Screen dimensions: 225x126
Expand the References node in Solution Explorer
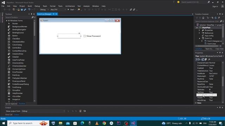pos(199,33)
